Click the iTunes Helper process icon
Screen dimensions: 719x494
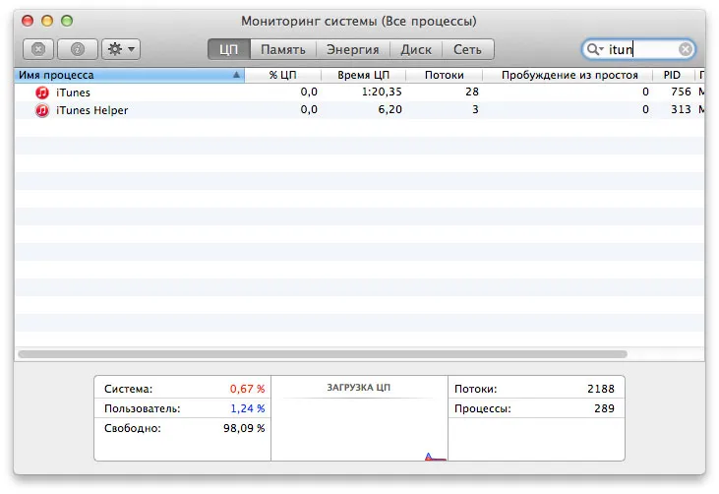tap(42, 110)
